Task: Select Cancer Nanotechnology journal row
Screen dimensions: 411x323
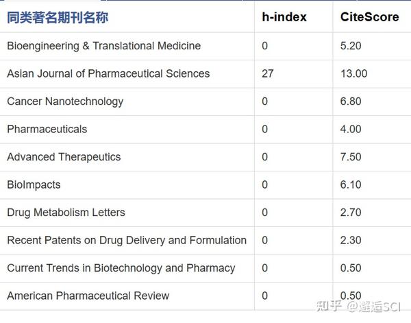Action: pos(65,101)
